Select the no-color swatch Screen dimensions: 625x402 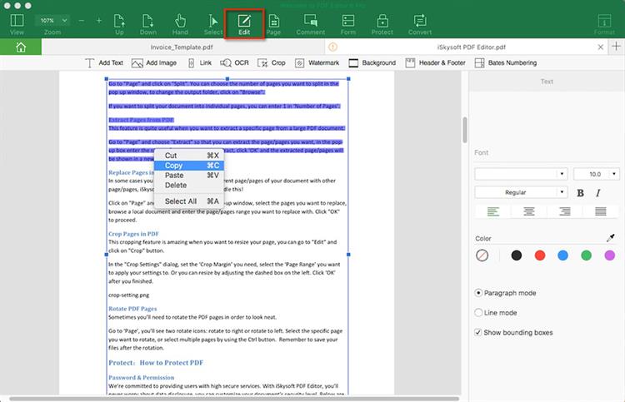[x=482, y=256]
